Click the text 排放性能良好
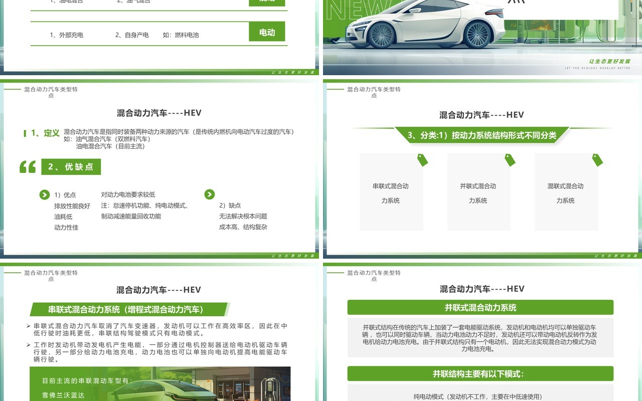 [x=72, y=206]
